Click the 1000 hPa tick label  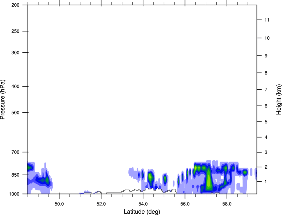14,194
